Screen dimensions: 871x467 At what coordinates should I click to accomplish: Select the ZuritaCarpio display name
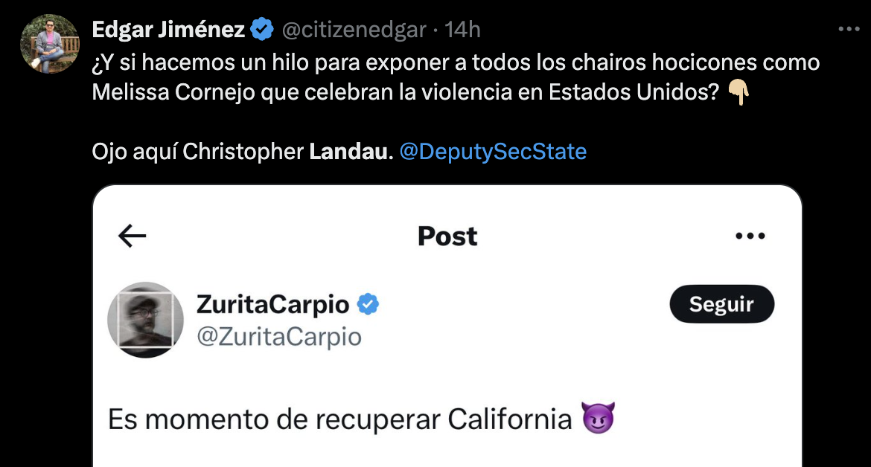(x=272, y=304)
